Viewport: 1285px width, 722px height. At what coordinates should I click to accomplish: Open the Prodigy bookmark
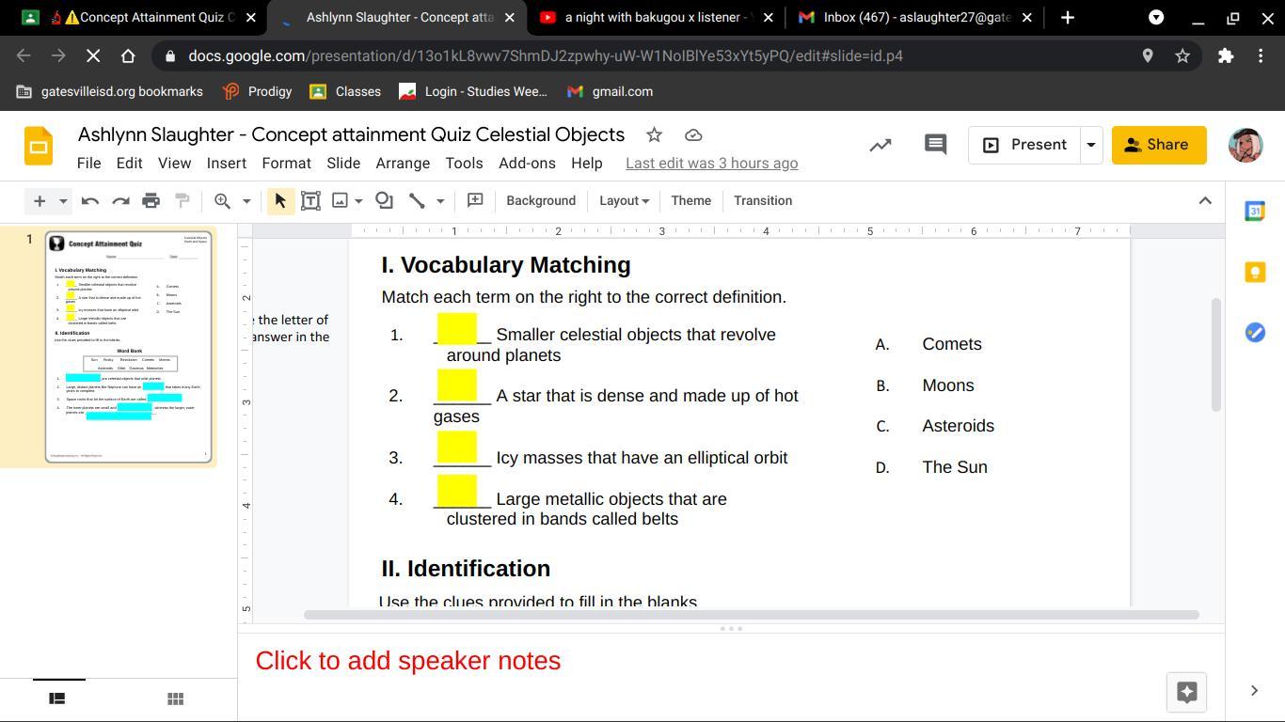[257, 91]
